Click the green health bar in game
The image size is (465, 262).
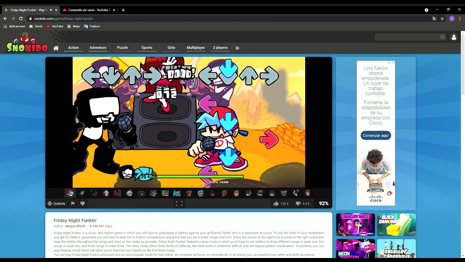pyautogui.click(x=198, y=176)
